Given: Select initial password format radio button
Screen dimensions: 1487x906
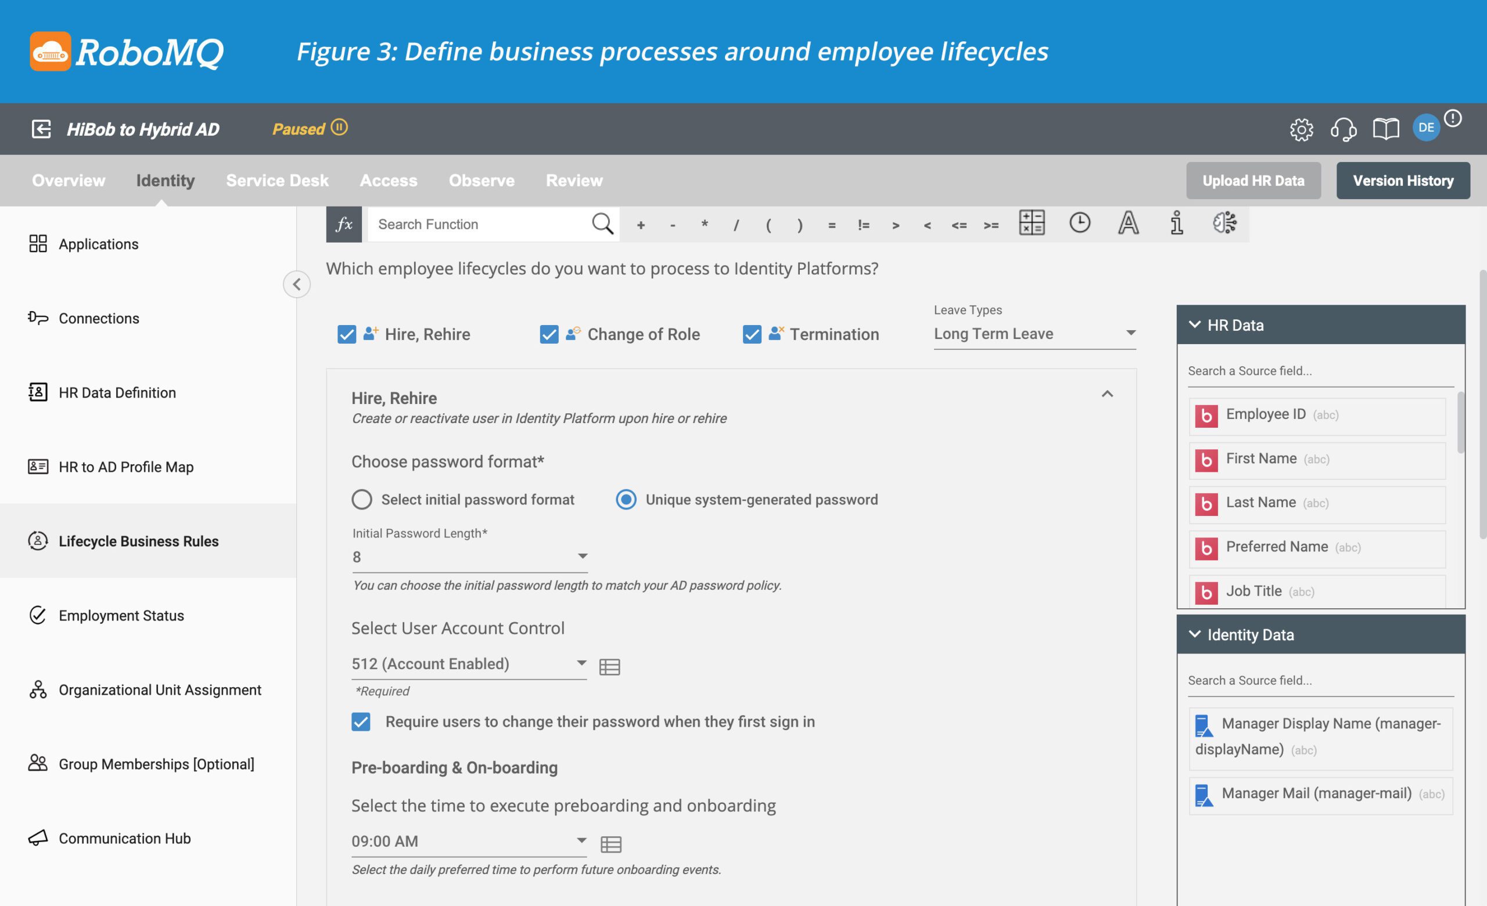Looking at the screenshot, I should [361, 500].
